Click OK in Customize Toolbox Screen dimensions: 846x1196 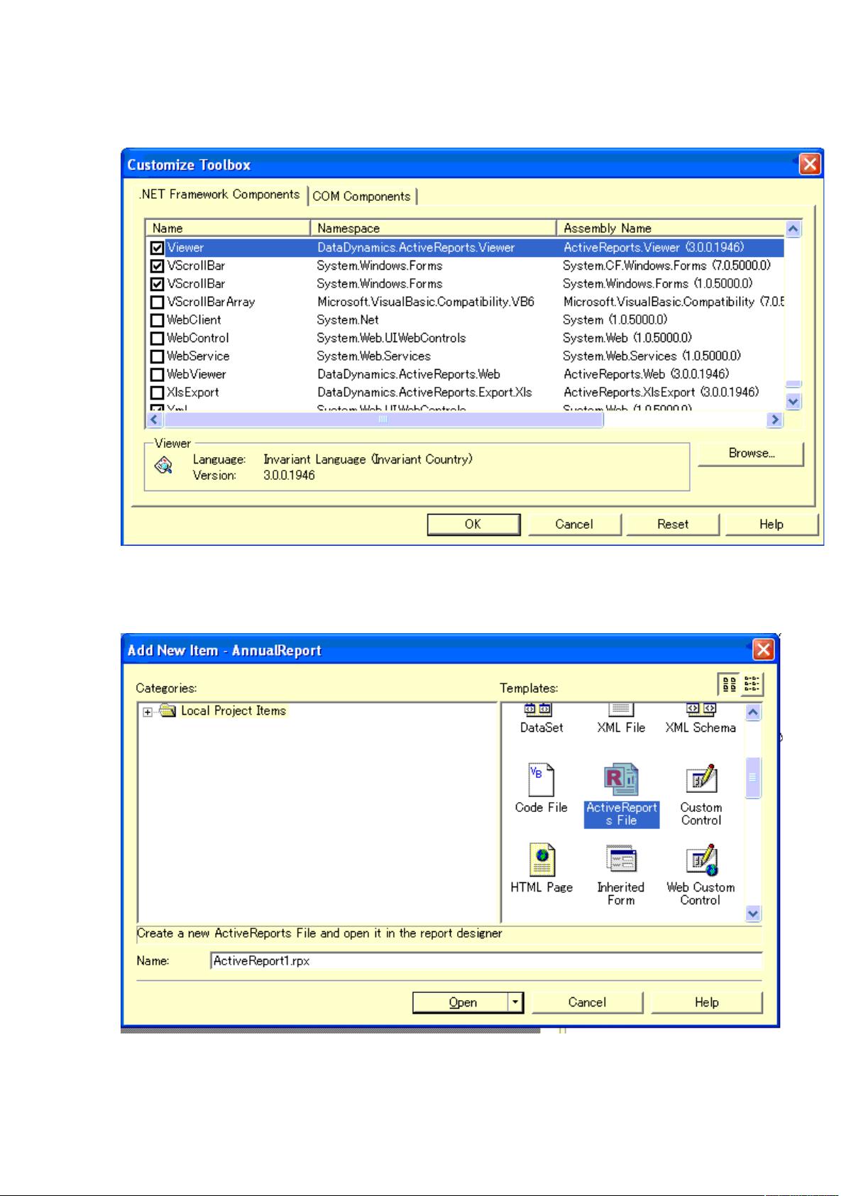point(473,525)
